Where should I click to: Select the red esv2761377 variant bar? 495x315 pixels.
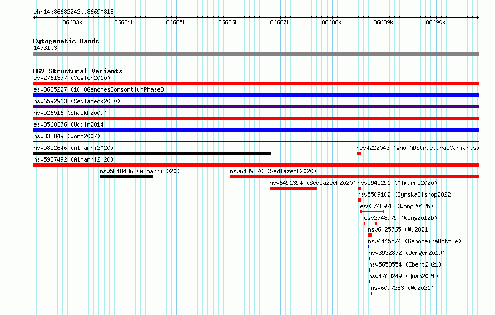click(x=256, y=83)
